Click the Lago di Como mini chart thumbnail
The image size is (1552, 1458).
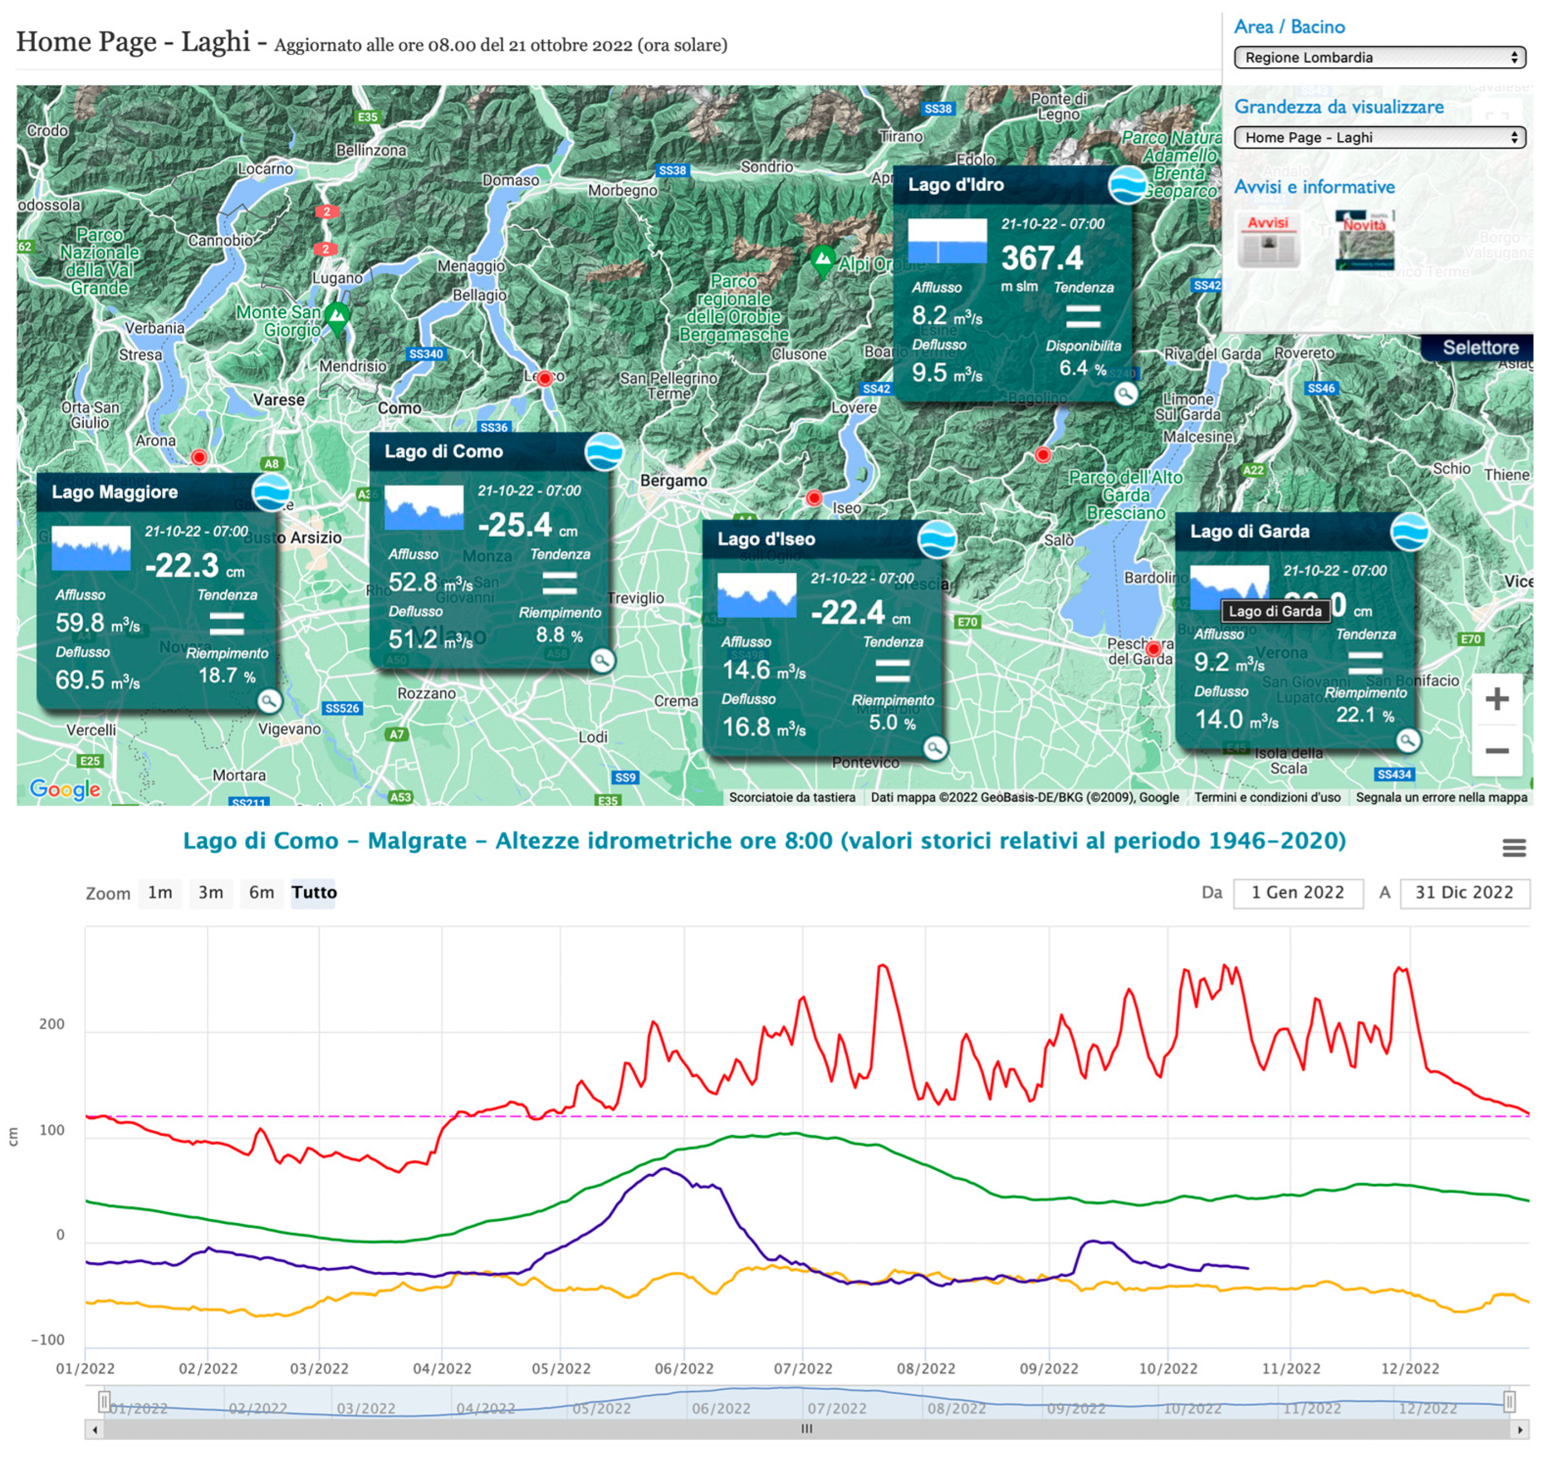424,508
